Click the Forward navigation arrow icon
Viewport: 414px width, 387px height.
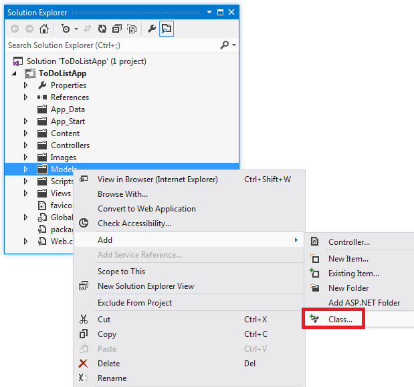(29, 29)
